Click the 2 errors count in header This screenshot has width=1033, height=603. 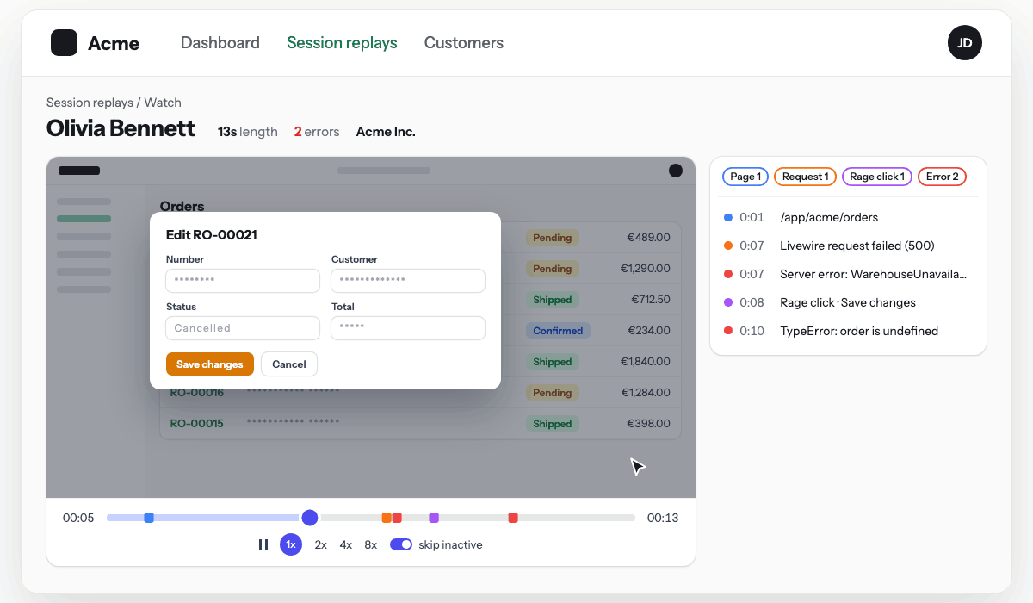(317, 132)
